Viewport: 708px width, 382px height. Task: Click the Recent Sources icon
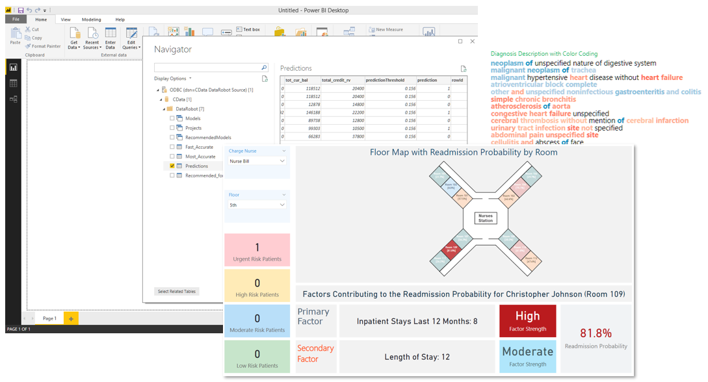92,33
